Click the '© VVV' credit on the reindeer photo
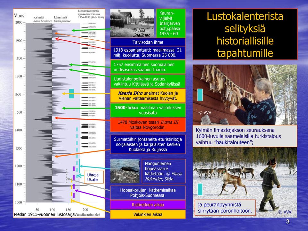Viewport: 308px width, 231px height. 285,212
